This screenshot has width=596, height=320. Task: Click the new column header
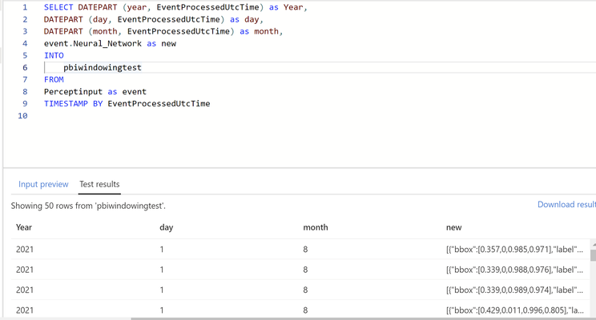click(454, 227)
